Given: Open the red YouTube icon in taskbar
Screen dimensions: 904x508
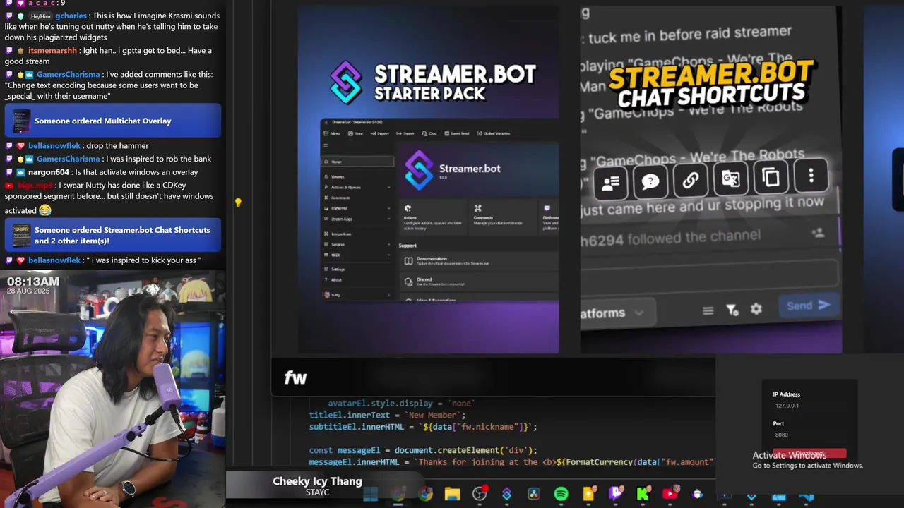Looking at the screenshot, I should pos(670,493).
